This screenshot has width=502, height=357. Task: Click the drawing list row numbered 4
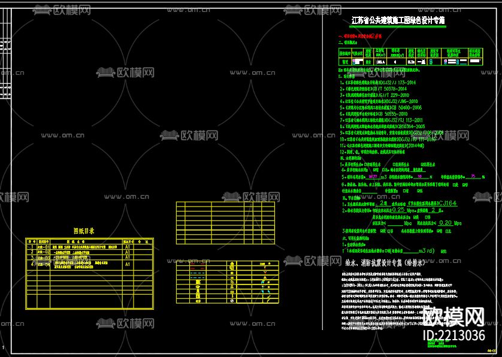pos(90,265)
